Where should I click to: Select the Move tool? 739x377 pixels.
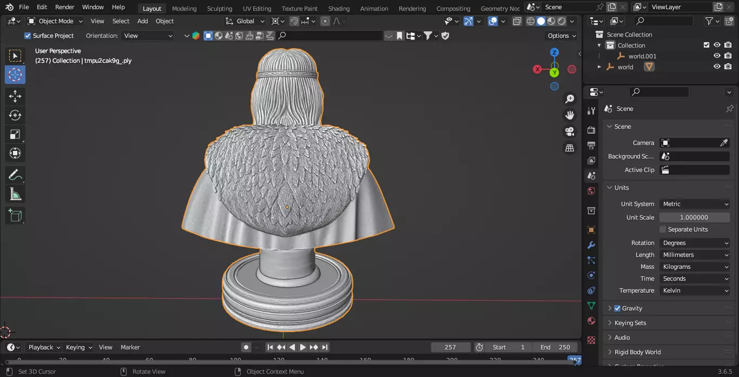click(15, 96)
